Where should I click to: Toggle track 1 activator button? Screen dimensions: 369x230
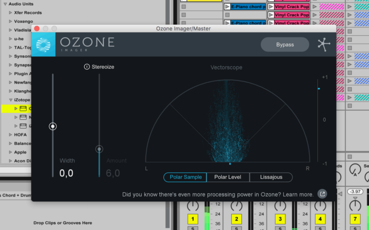coord(192,219)
